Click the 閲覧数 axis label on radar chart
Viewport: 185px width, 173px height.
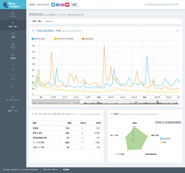pos(135,123)
